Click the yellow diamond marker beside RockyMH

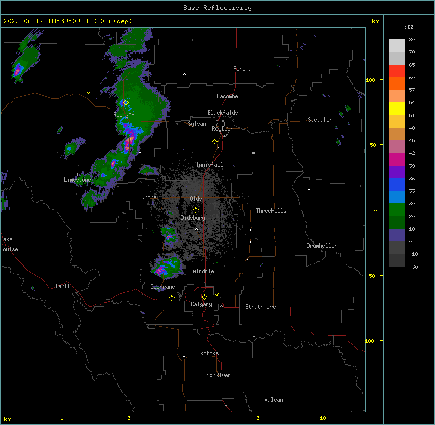click(126, 103)
